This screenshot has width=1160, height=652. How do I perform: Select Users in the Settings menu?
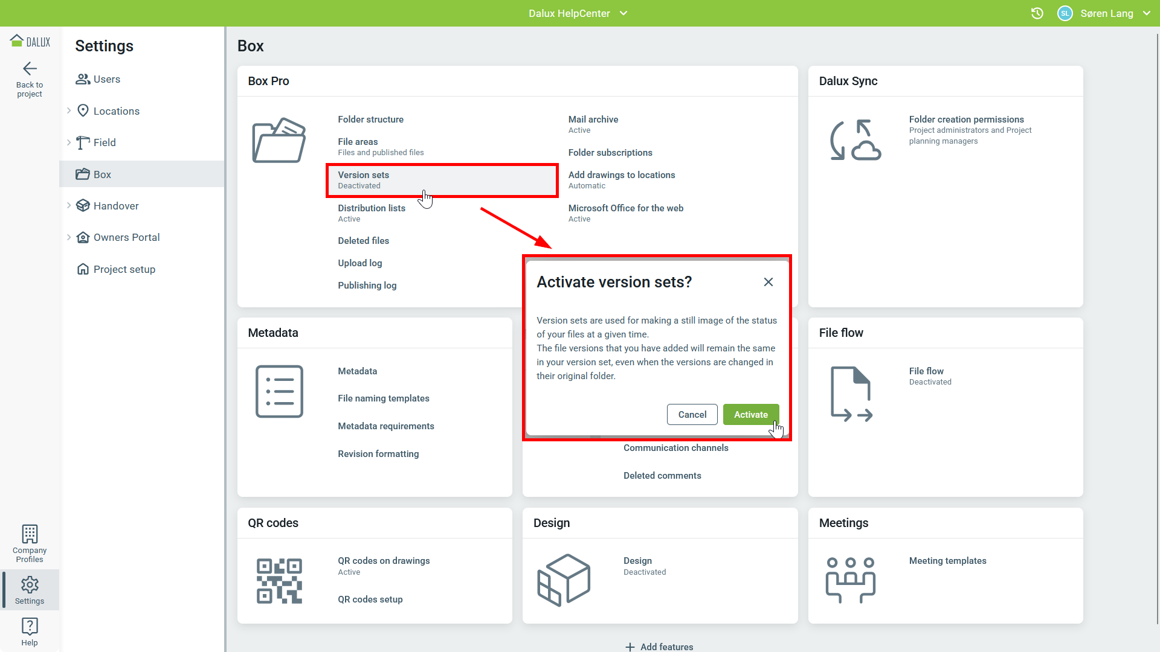[x=106, y=79]
